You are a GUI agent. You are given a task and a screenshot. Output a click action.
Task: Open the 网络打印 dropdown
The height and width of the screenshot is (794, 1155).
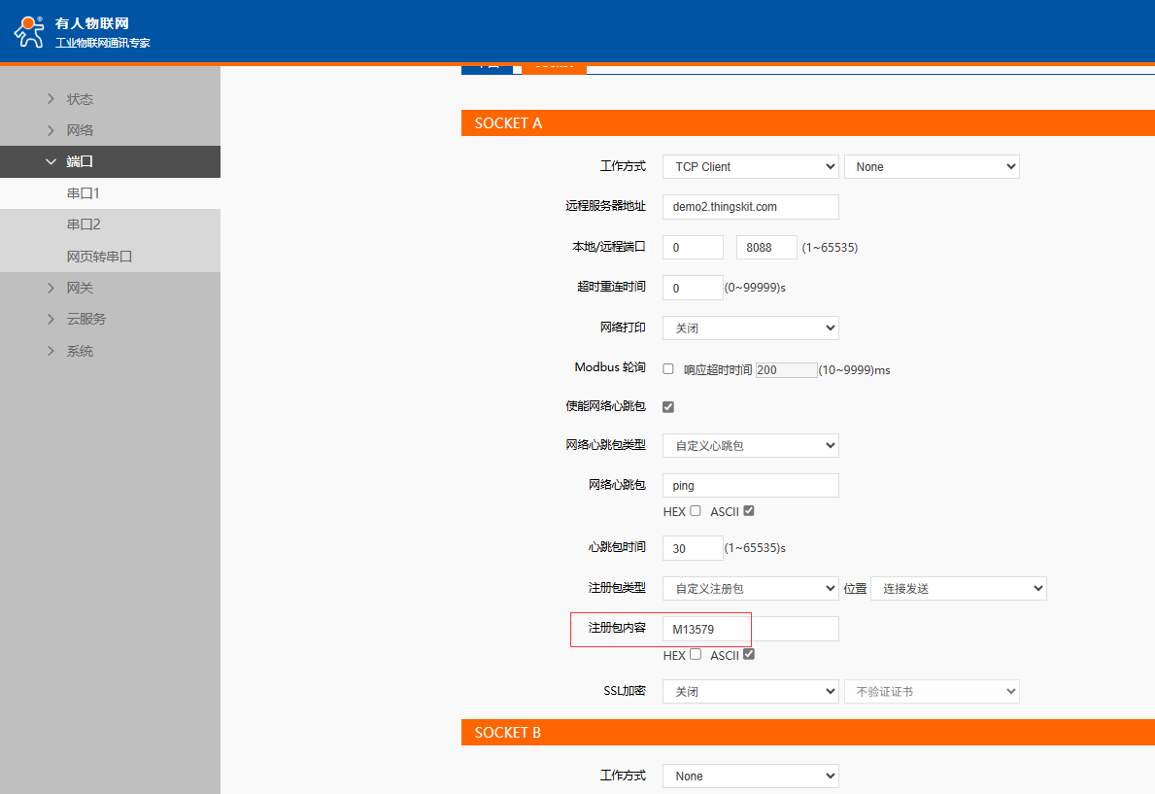tap(750, 328)
